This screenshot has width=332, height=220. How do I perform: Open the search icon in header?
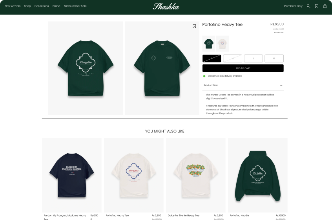click(x=308, y=6)
